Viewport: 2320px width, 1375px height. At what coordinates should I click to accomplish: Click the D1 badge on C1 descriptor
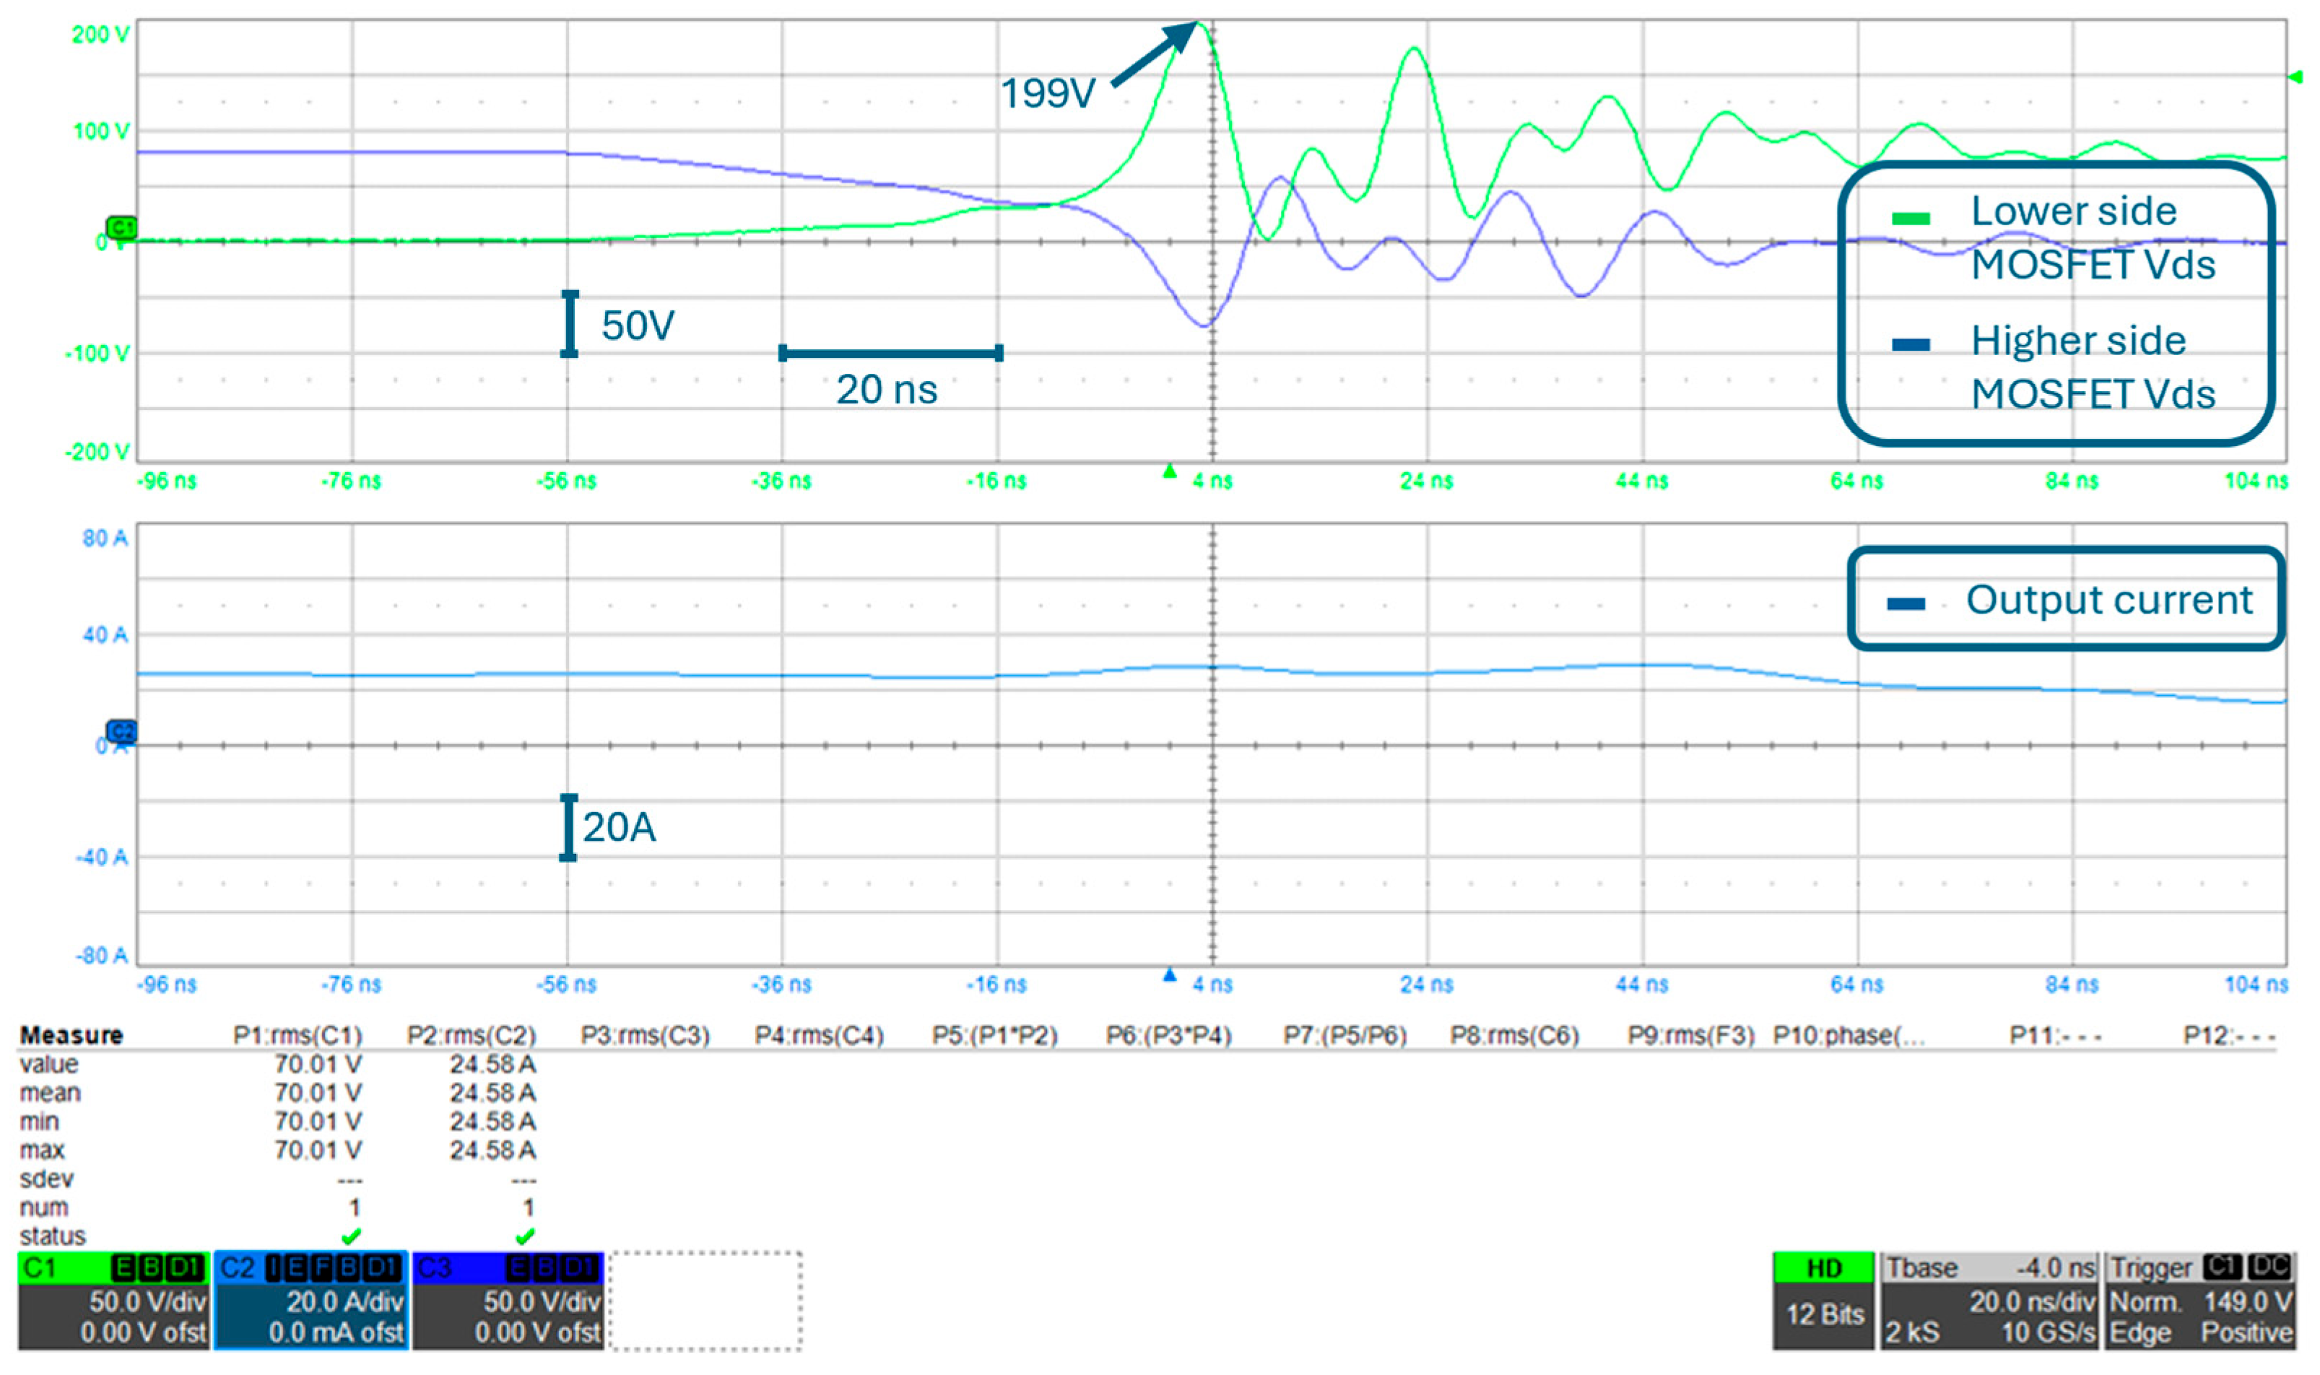(x=186, y=1267)
